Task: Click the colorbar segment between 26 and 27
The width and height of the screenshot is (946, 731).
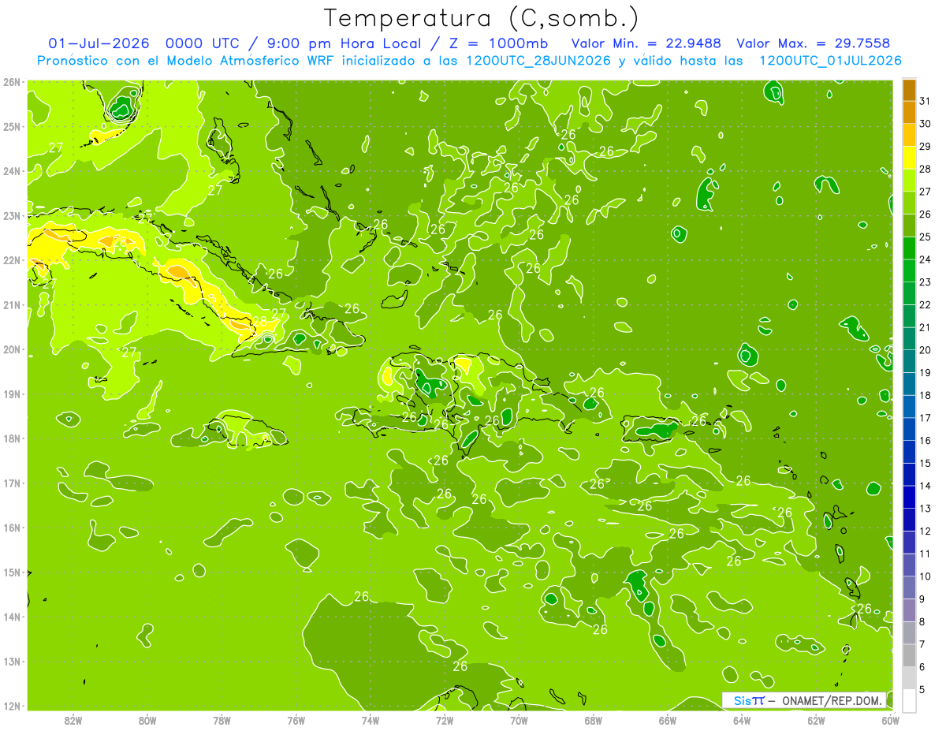Action: (909, 203)
